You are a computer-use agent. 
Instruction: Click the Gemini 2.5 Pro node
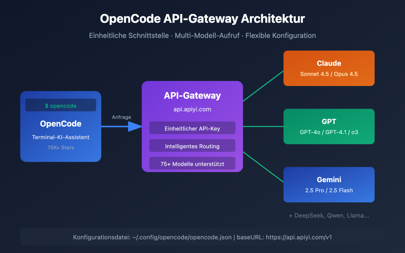click(329, 184)
